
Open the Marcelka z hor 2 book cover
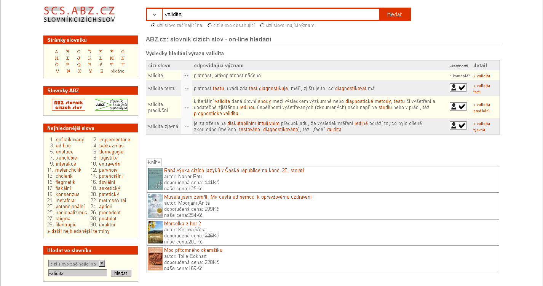(155, 232)
